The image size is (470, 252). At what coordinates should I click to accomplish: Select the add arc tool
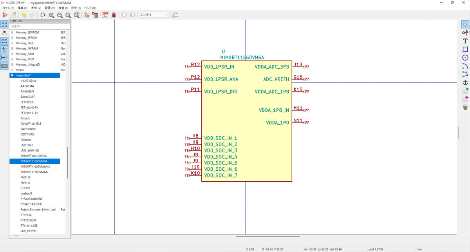[465, 66]
